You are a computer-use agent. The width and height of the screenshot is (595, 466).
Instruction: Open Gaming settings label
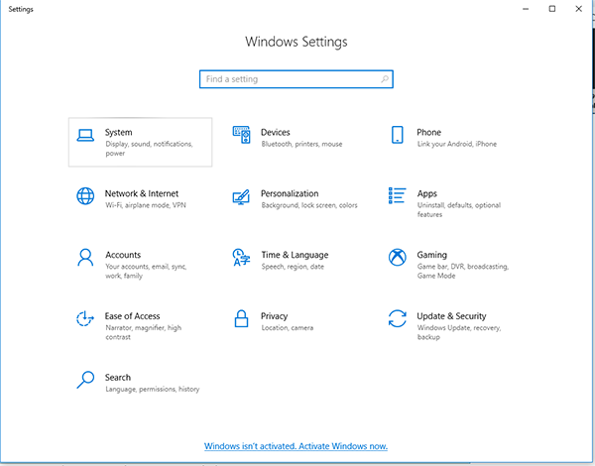pos(431,255)
